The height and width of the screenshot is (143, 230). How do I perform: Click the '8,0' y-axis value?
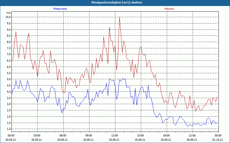click(x=9, y=42)
